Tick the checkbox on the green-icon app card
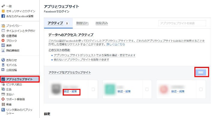 point(147,89)
